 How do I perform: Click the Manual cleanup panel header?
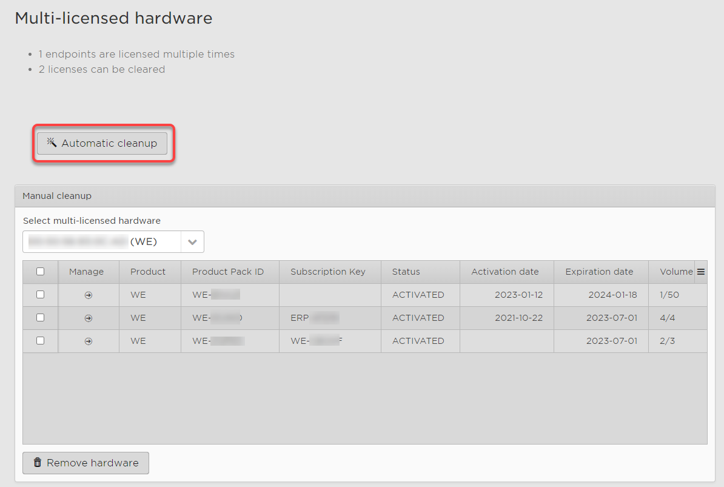[364, 196]
